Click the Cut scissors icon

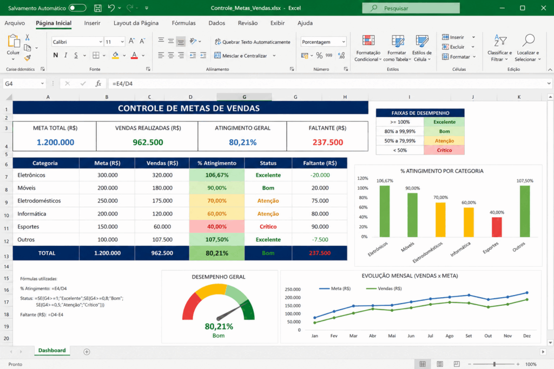point(28,37)
